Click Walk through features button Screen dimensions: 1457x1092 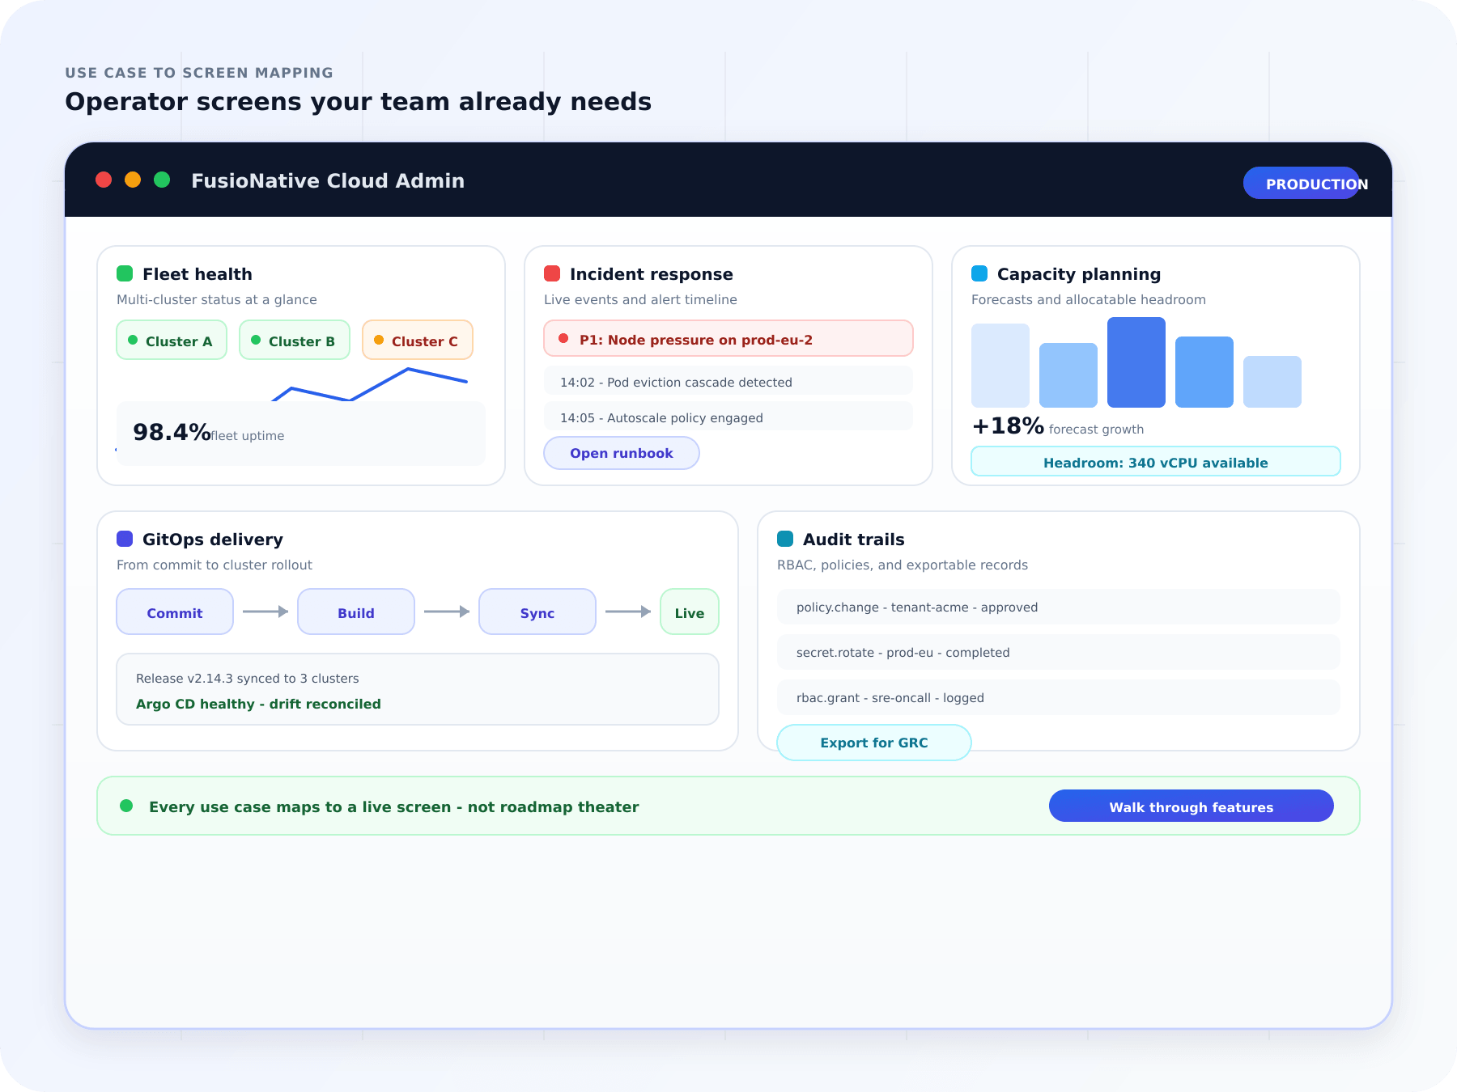(x=1192, y=806)
